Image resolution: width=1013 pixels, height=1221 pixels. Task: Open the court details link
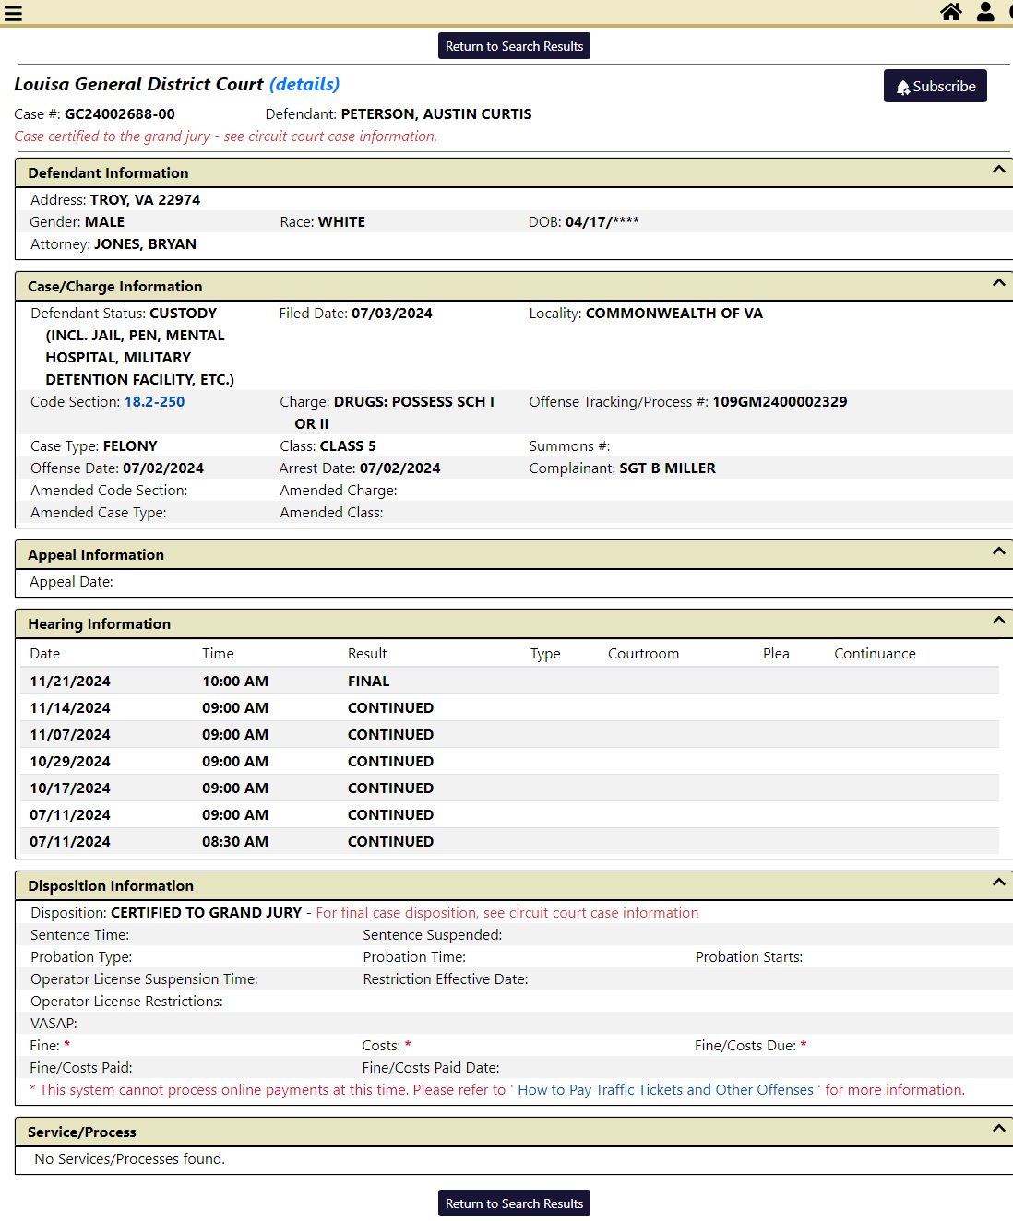(304, 84)
